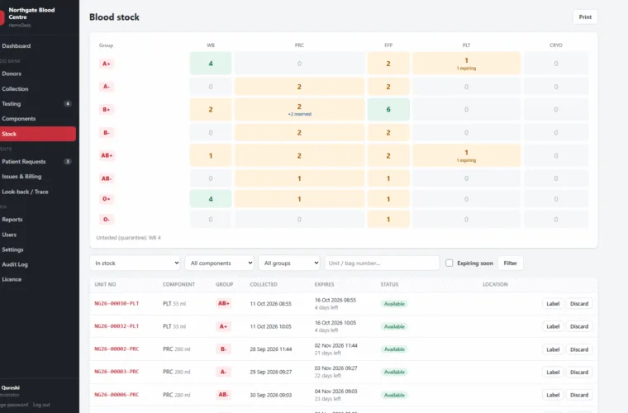Expand the All components dropdown
Image resolution: width=628 pixels, height=413 pixels.
[220, 263]
